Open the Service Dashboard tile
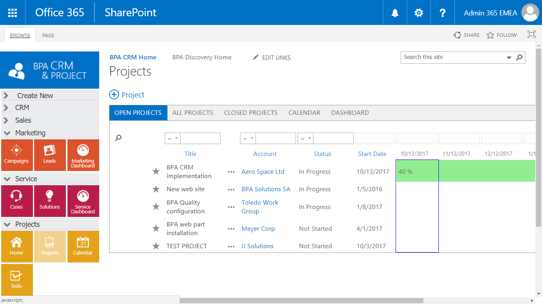542x304 pixels. tap(83, 201)
